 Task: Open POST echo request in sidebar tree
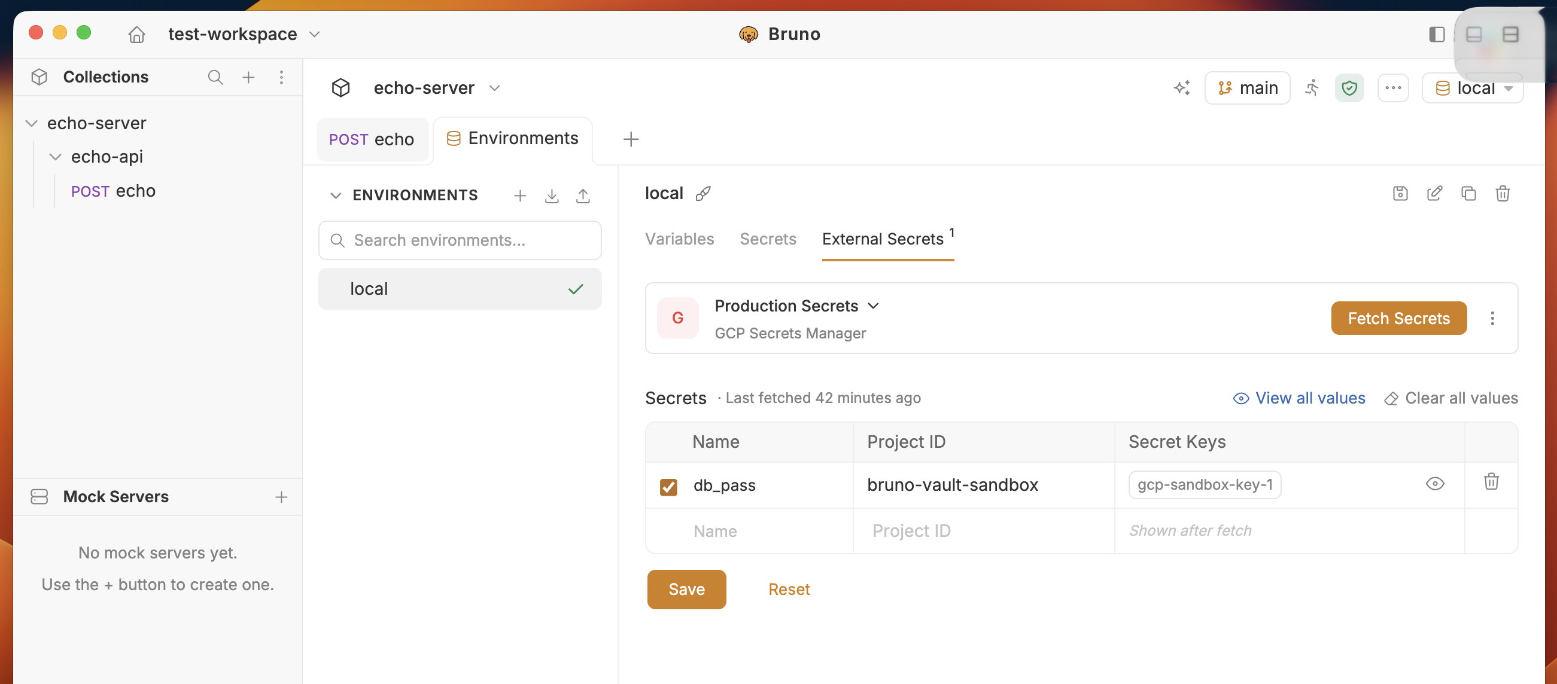113,191
